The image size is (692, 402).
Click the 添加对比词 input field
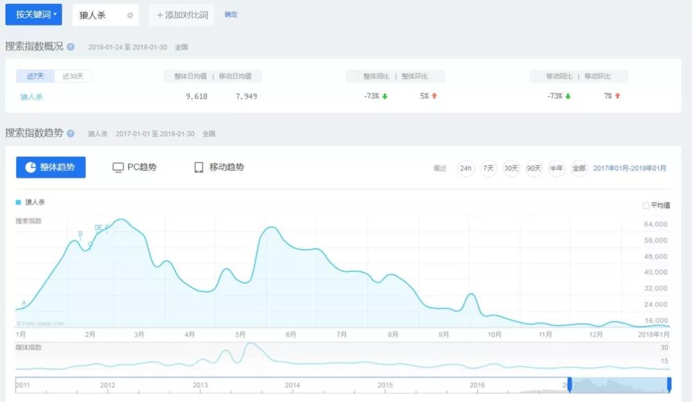point(182,15)
